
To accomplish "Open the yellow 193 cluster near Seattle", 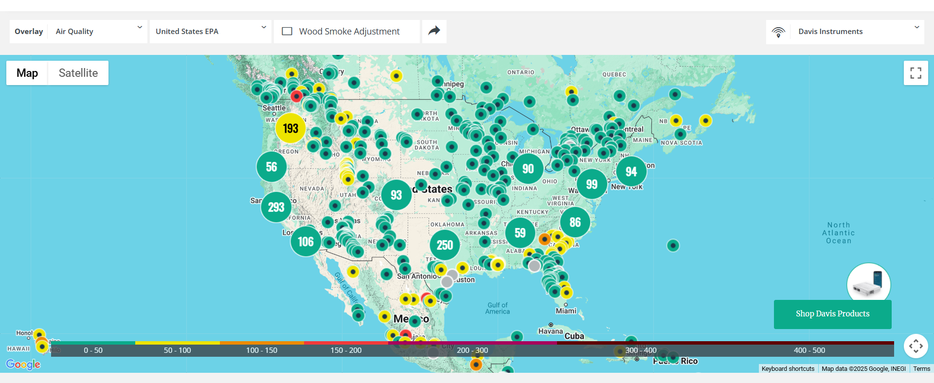I will (290, 128).
